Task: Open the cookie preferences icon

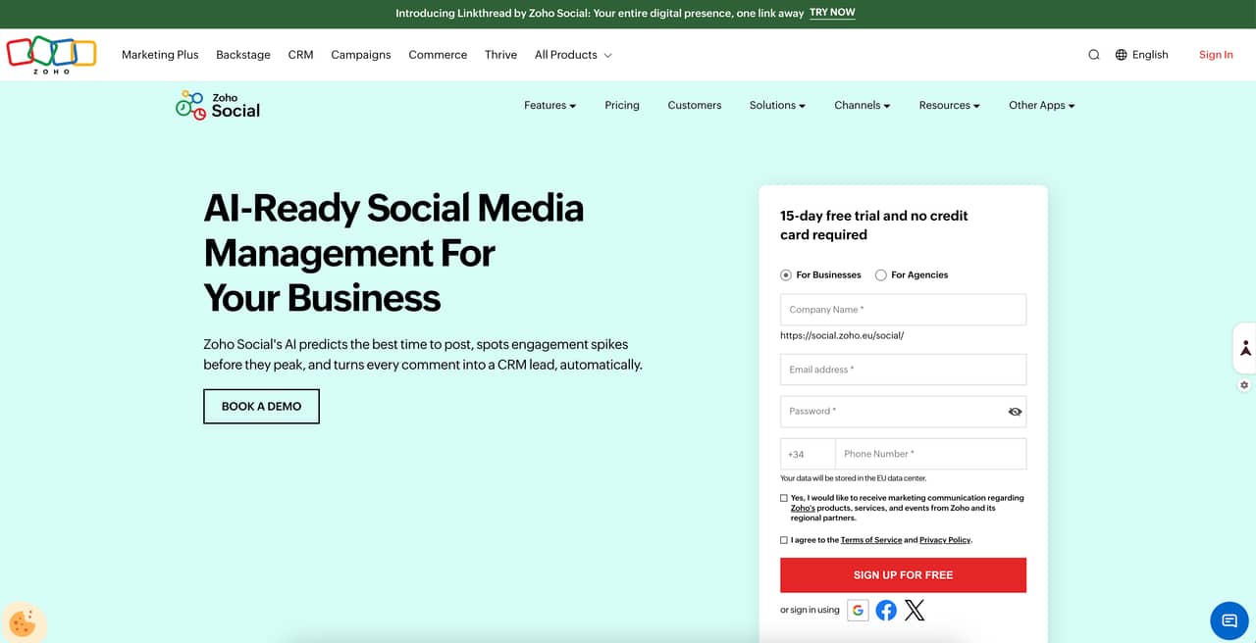Action: pyautogui.click(x=22, y=621)
